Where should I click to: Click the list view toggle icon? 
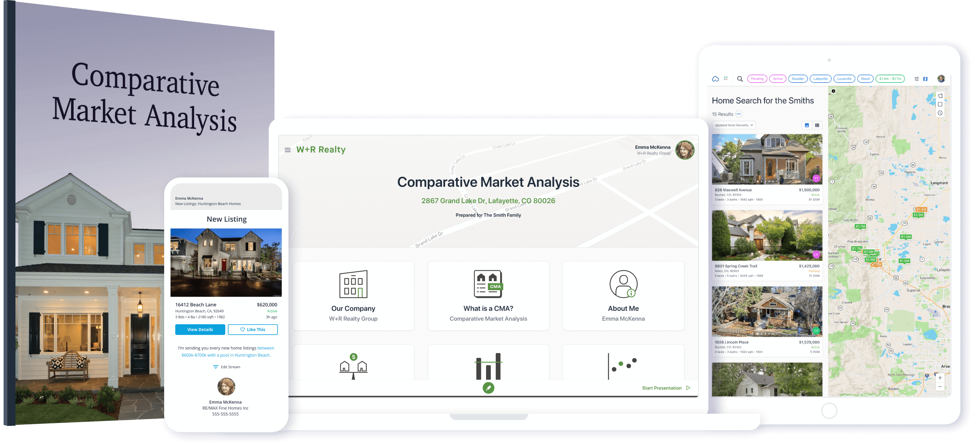[x=821, y=126]
